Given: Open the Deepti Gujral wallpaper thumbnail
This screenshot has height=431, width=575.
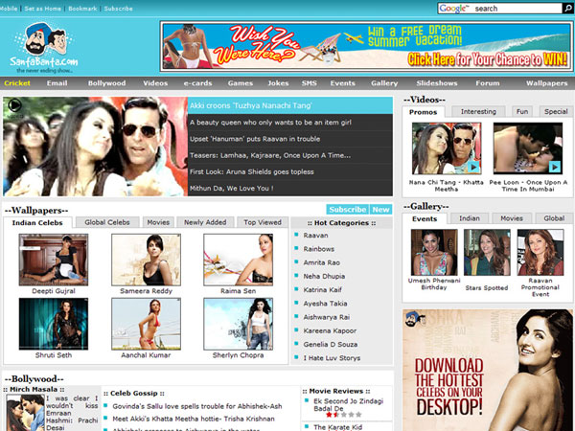Looking at the screenshot, I should pyautogui.click(x=54, y=260).
